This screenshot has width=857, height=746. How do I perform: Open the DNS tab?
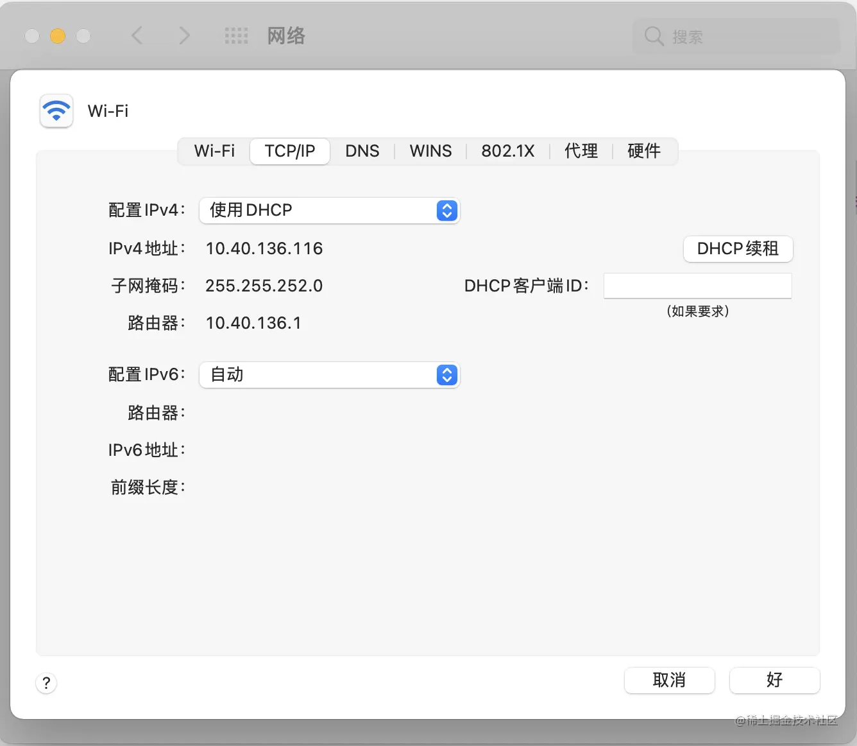click(362, 152)
